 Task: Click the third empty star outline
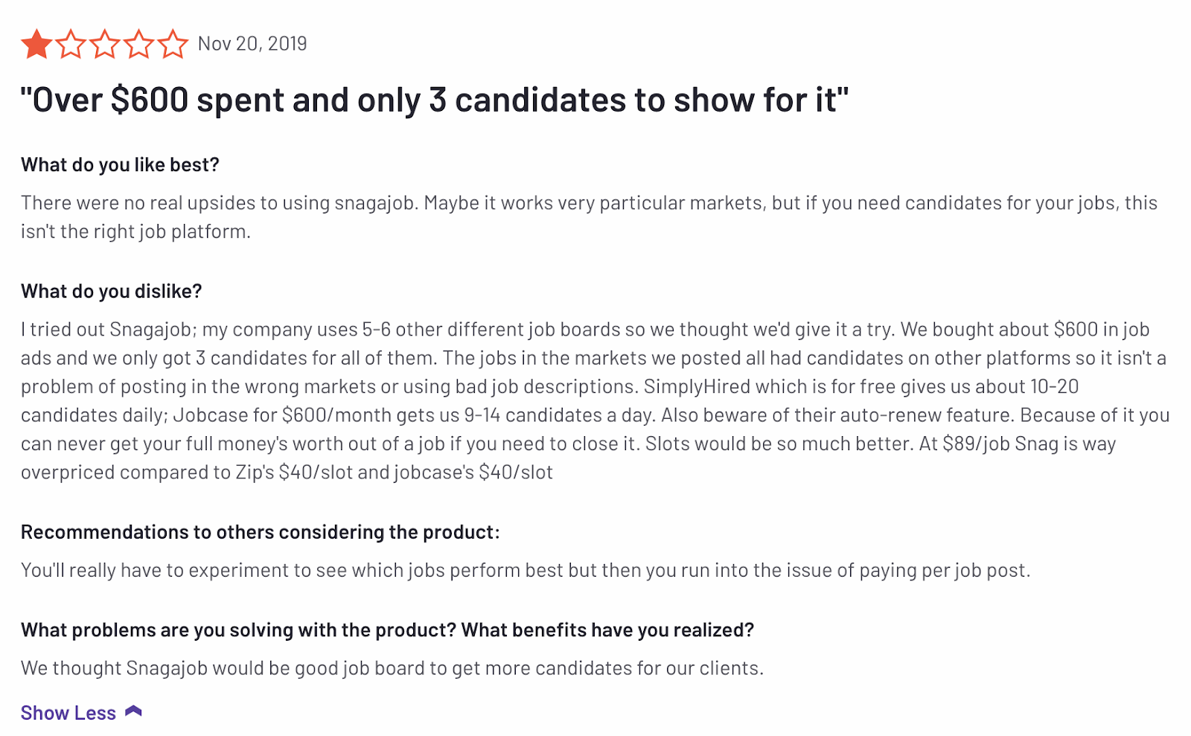(105, 44)
